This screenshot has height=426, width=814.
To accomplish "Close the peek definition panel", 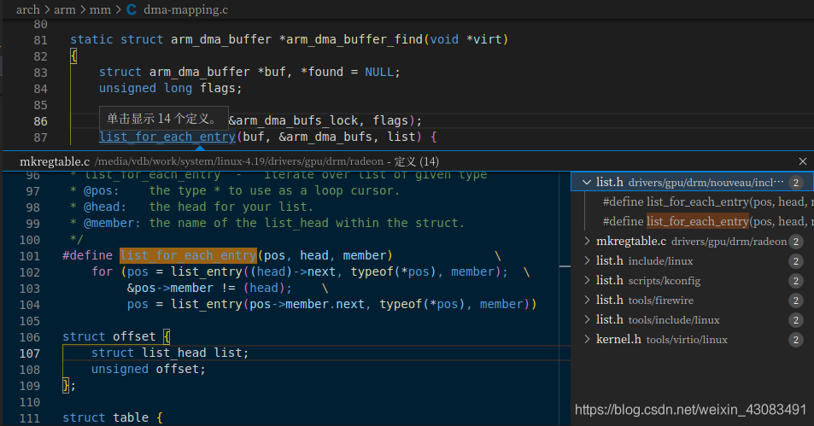I will (x=803, y=161).
